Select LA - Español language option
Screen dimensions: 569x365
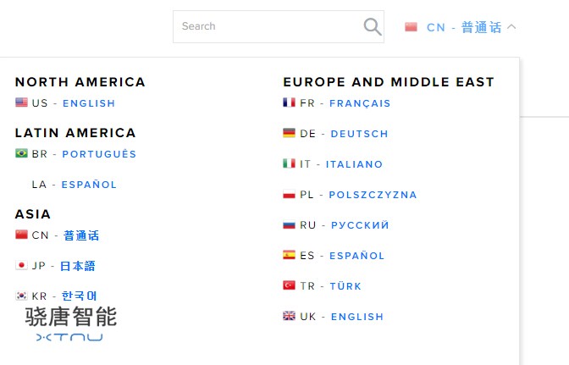[x=89, y=185]
